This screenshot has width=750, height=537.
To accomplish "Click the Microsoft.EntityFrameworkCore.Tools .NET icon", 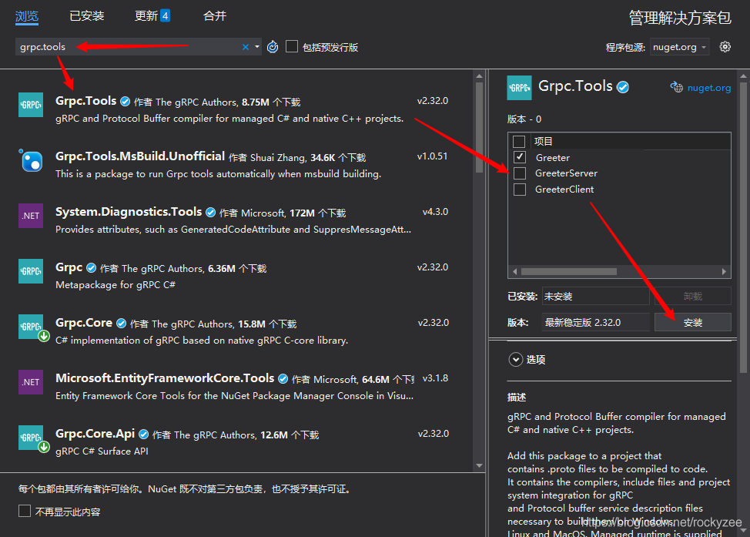I will (31, 382).
